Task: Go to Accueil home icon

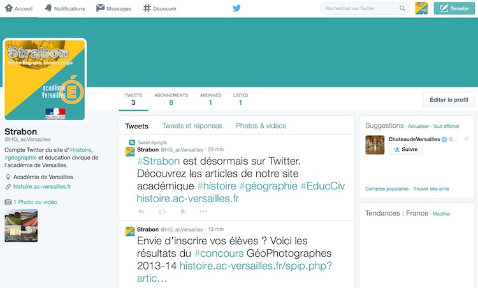Action: pos(9,8)
